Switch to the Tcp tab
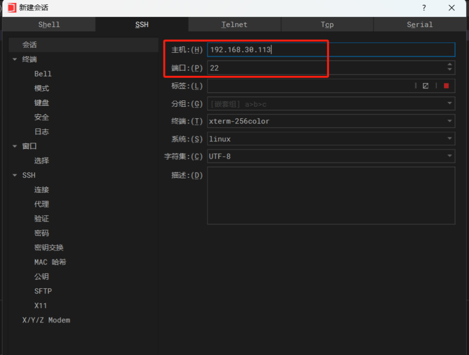Image resolution: width=469 pixels, height=355 pixels. click(x=327, y=24)
